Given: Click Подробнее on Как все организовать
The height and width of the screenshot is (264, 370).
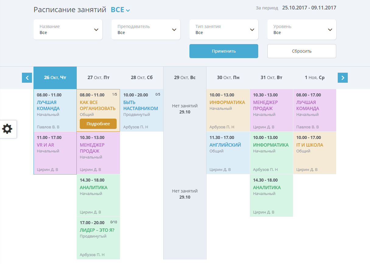Looking at the screenshot, I should 98,124.
